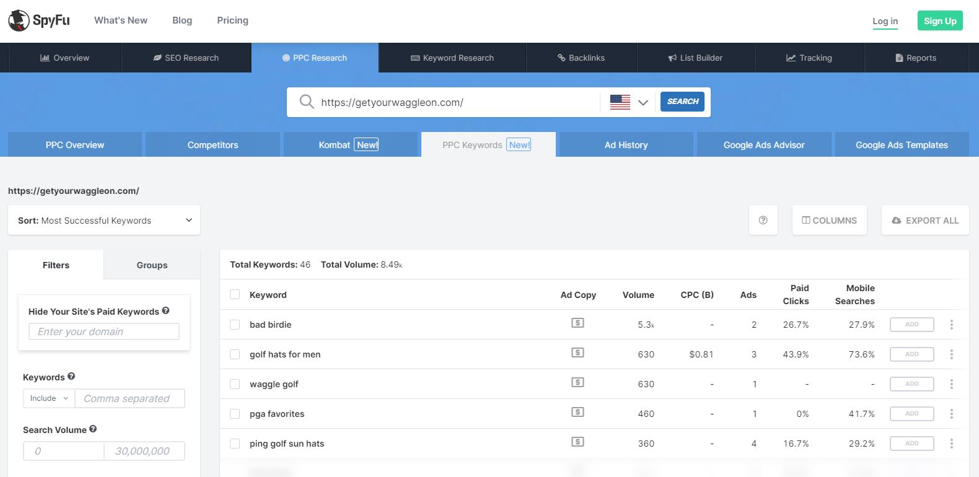
Task: Click the Log in link
Action: pos(885,21)
